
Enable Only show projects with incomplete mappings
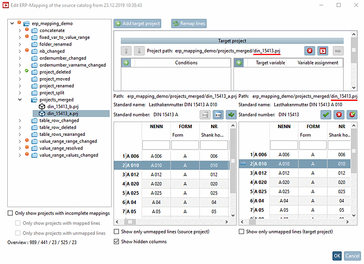coord(11,213)
